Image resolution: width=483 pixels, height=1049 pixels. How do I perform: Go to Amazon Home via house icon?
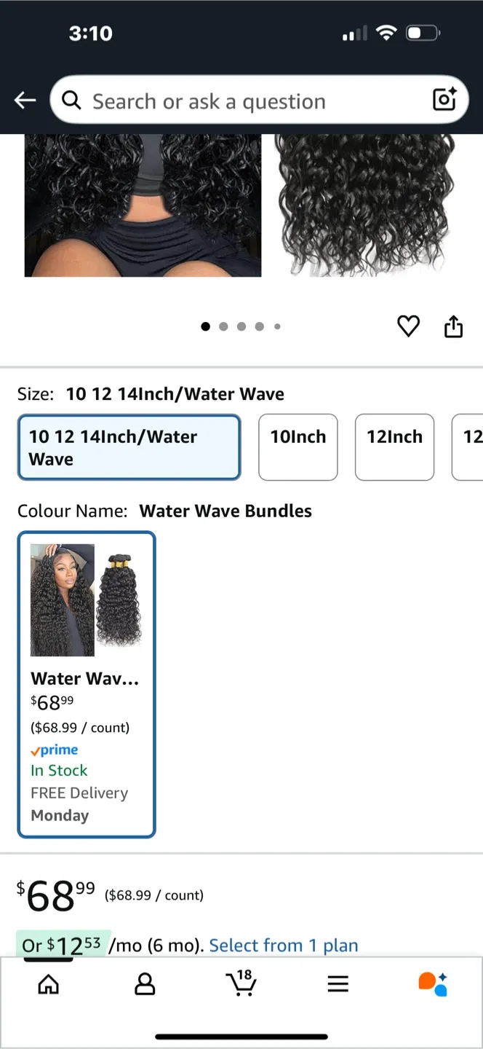tap(48, 983)
